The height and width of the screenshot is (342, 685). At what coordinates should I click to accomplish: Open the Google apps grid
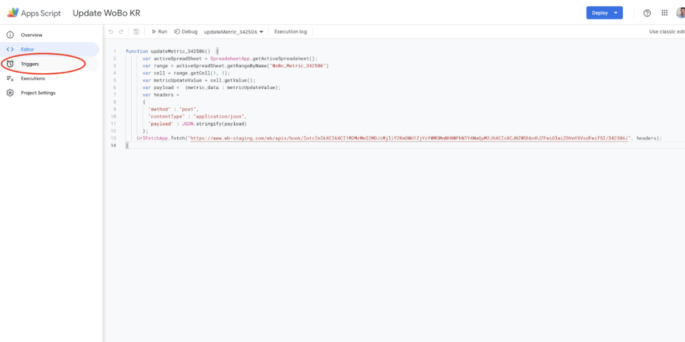coord(664,13)
